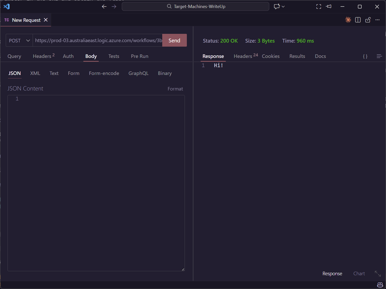Click the unlock icon in the editor toolbar
Screen dimensions: 386x289
tap(368, 20)
